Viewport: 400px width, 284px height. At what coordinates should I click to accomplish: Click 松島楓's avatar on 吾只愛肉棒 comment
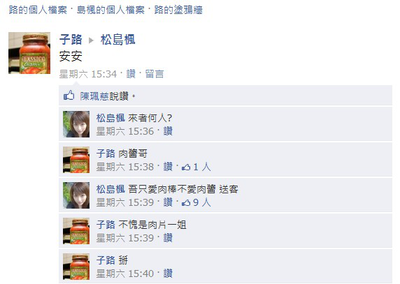point(76,195)
